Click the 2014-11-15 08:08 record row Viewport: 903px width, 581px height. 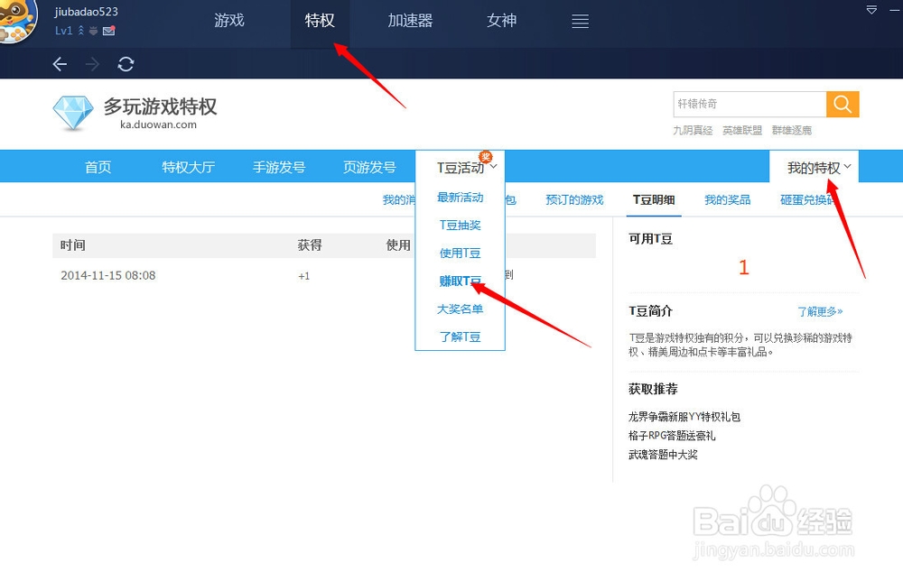(x=323, y=275)
